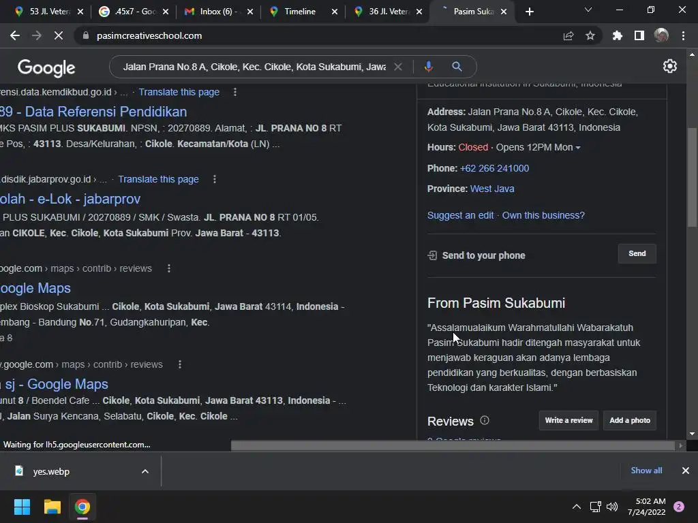Open the yes.webp download options chevron
This screenshot has width=698, height=523.
[145, 471]
